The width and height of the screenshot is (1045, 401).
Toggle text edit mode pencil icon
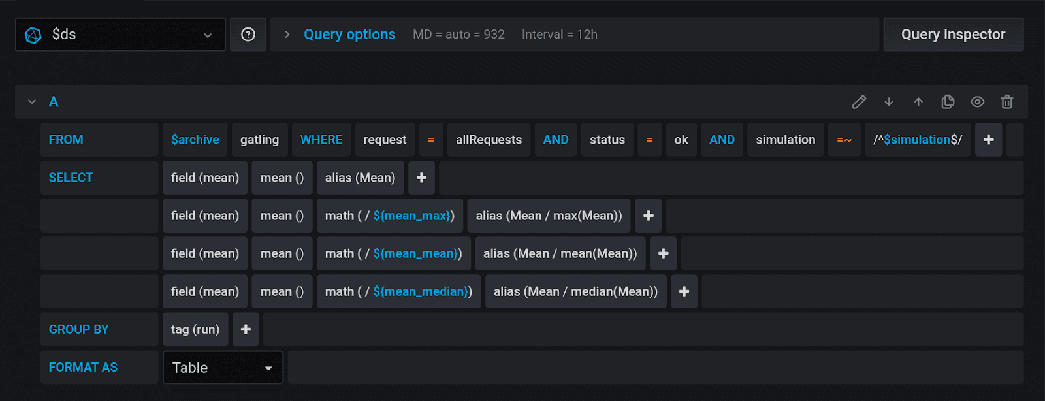coord(860,102)
